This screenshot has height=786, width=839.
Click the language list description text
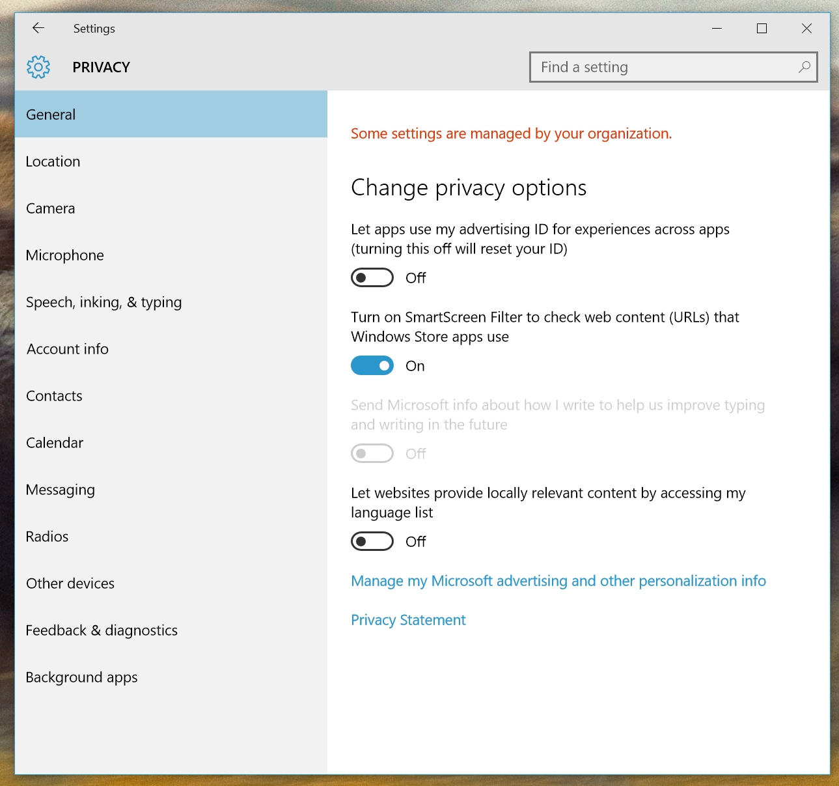click(548, 503)
